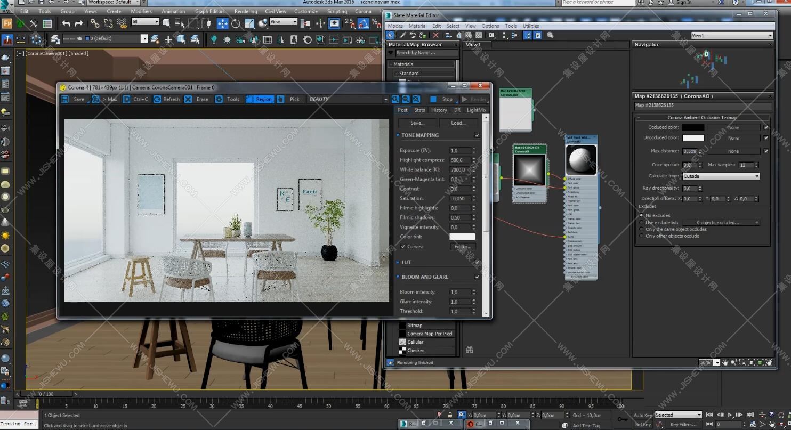Image resolution: width=791 pixels, height=430 pixels.
Task: Open the Modes menu in Slate editor
Action: pyautogui.click(x=396, y=26)
